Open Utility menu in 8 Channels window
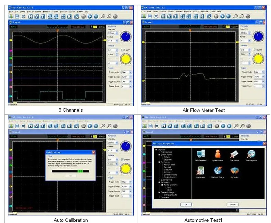Viewport: 271px width, 223px height. (63, 12)
